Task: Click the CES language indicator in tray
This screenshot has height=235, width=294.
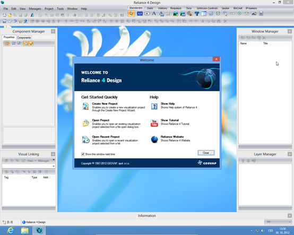Action: point(270,231)
